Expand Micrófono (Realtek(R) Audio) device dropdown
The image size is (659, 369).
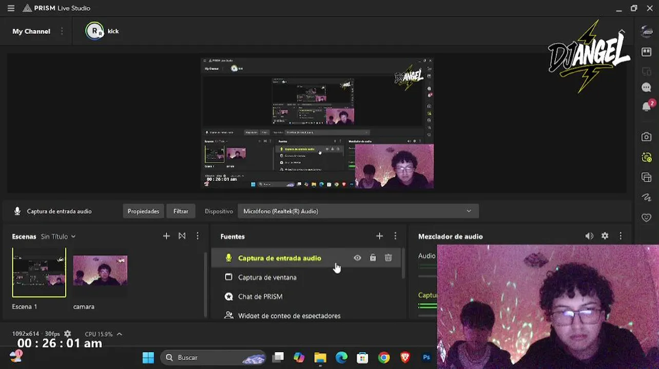coord(469,211)
